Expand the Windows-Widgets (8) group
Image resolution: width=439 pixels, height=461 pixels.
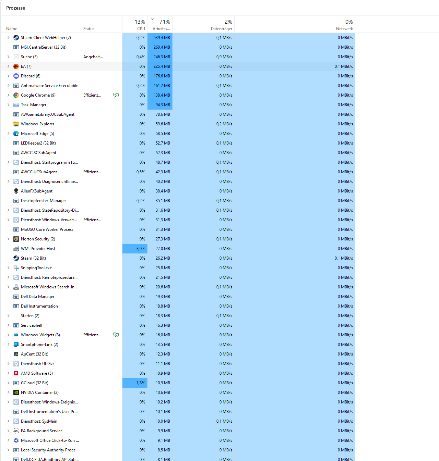[9, 335]
